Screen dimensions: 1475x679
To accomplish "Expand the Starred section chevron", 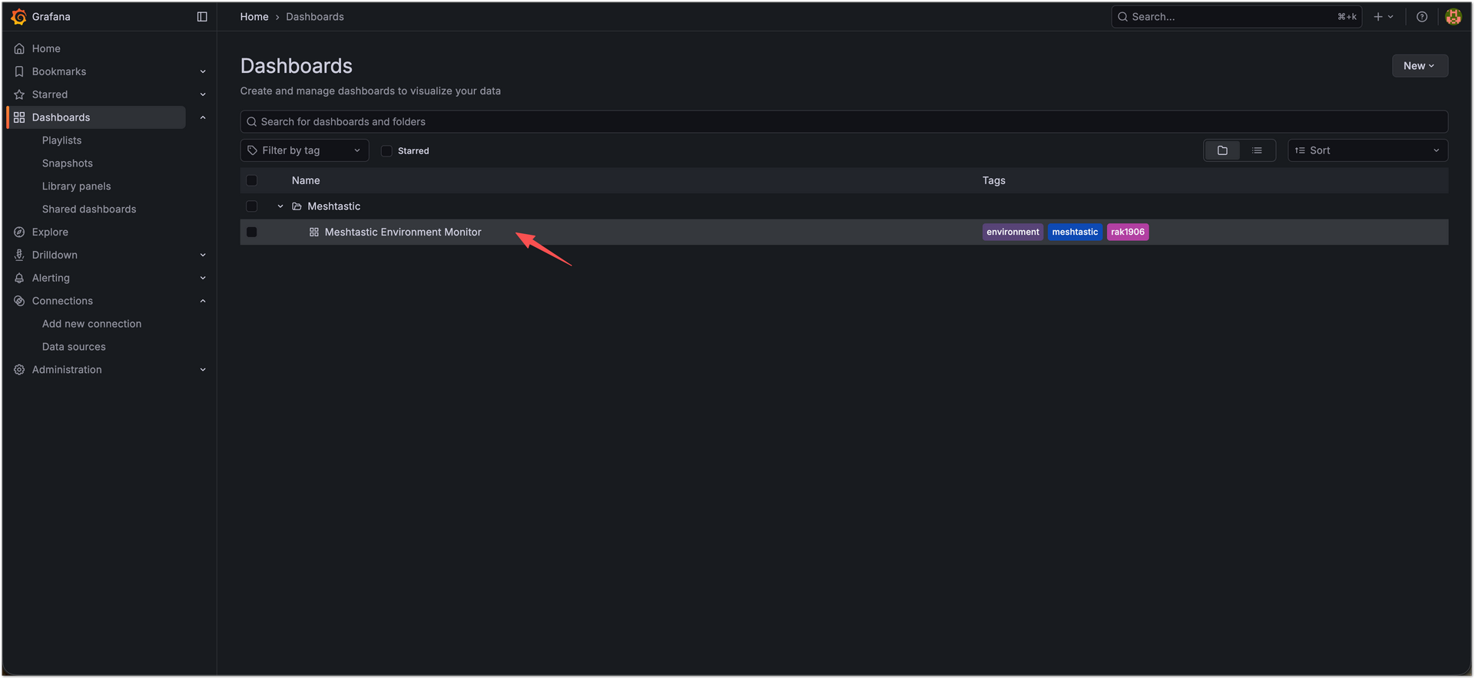I will point(203,94).
